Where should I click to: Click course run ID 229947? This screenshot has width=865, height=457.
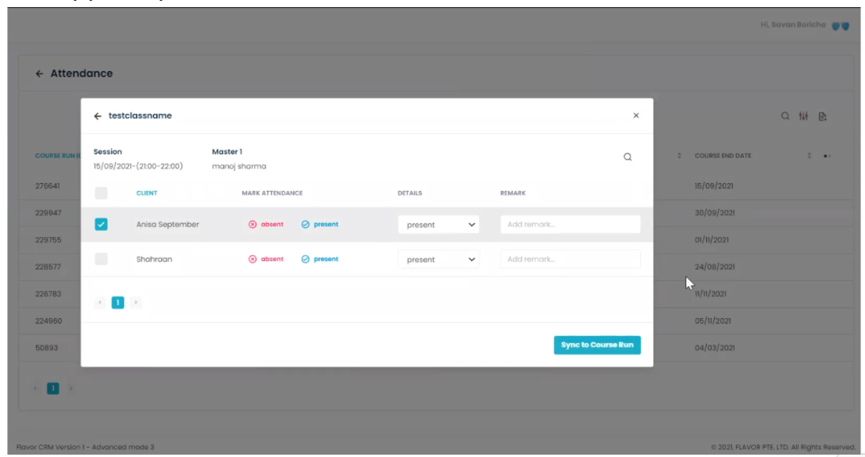pyautogui.click(x=48, y=213)
